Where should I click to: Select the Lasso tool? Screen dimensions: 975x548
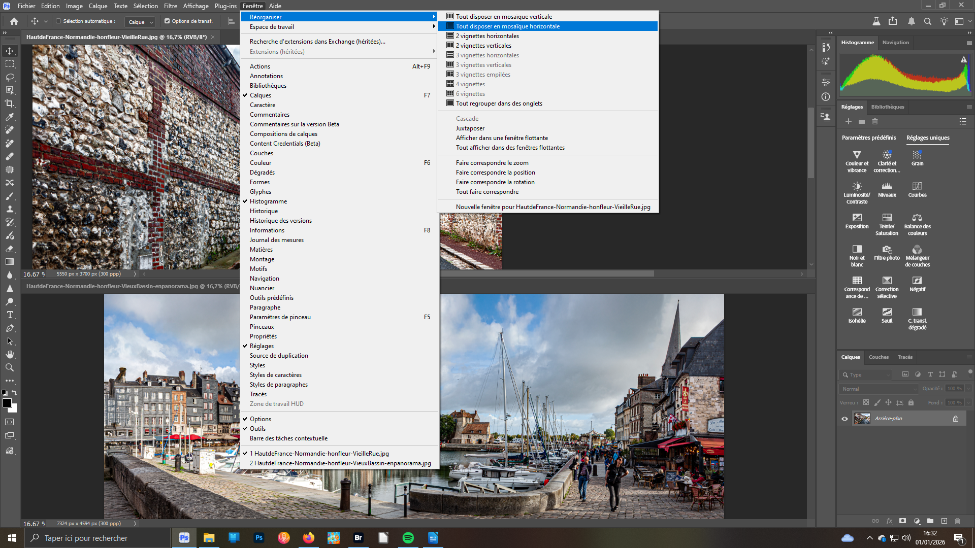[10, 77]
